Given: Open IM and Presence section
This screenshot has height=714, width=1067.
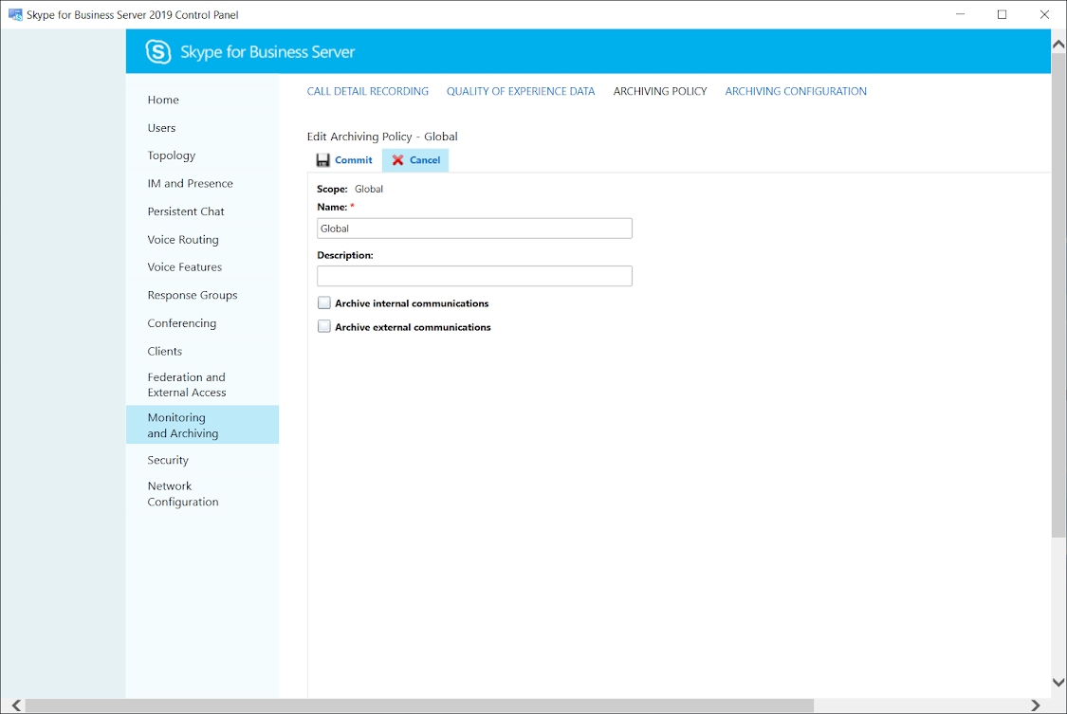Looking at the screenshot, I should point(190,184).
